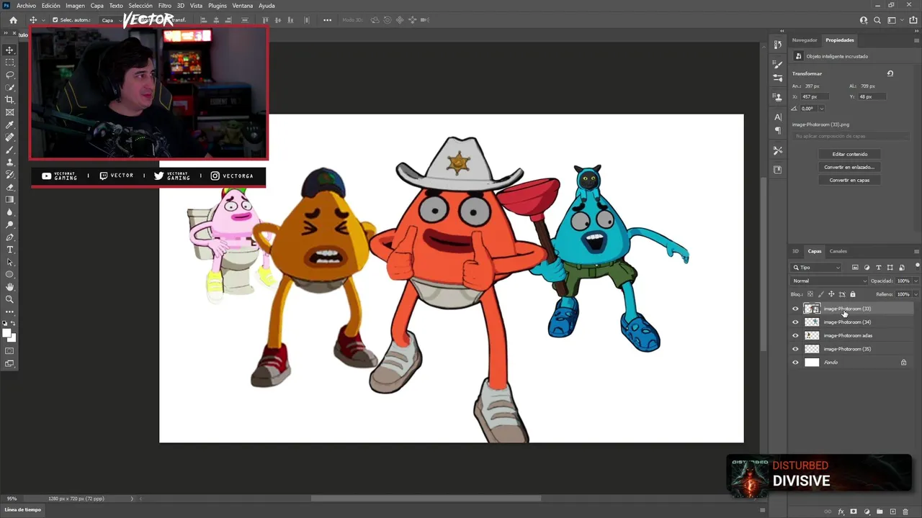Filter layers by type layers icon

point(878,268)
